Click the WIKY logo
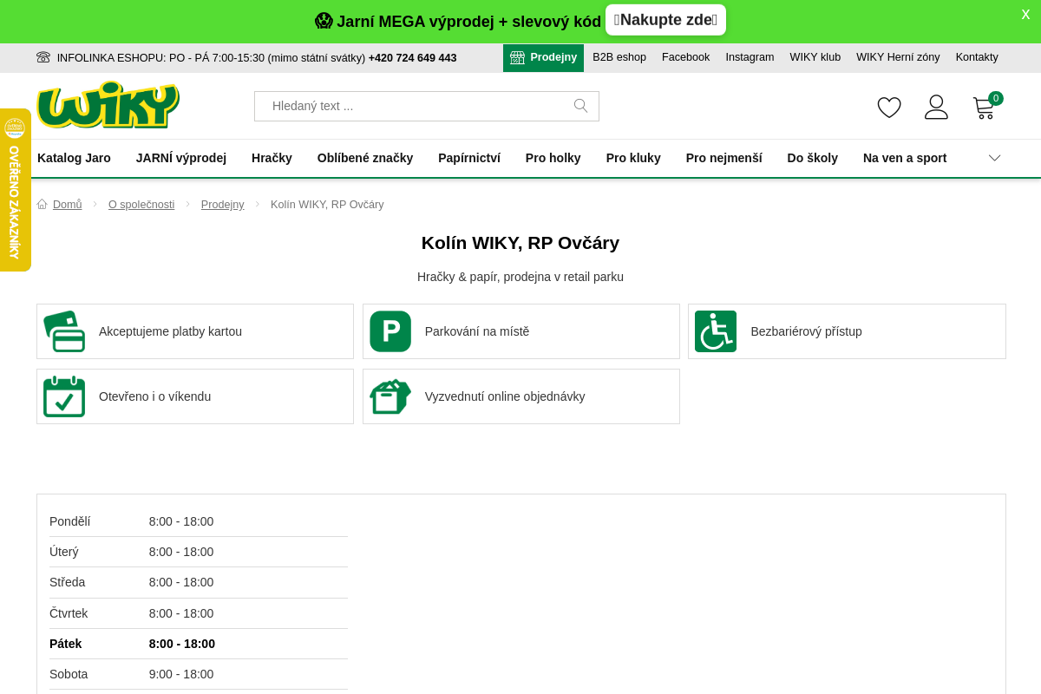The width and height of the screenshot is (1041, 694). tap(108, 105)
